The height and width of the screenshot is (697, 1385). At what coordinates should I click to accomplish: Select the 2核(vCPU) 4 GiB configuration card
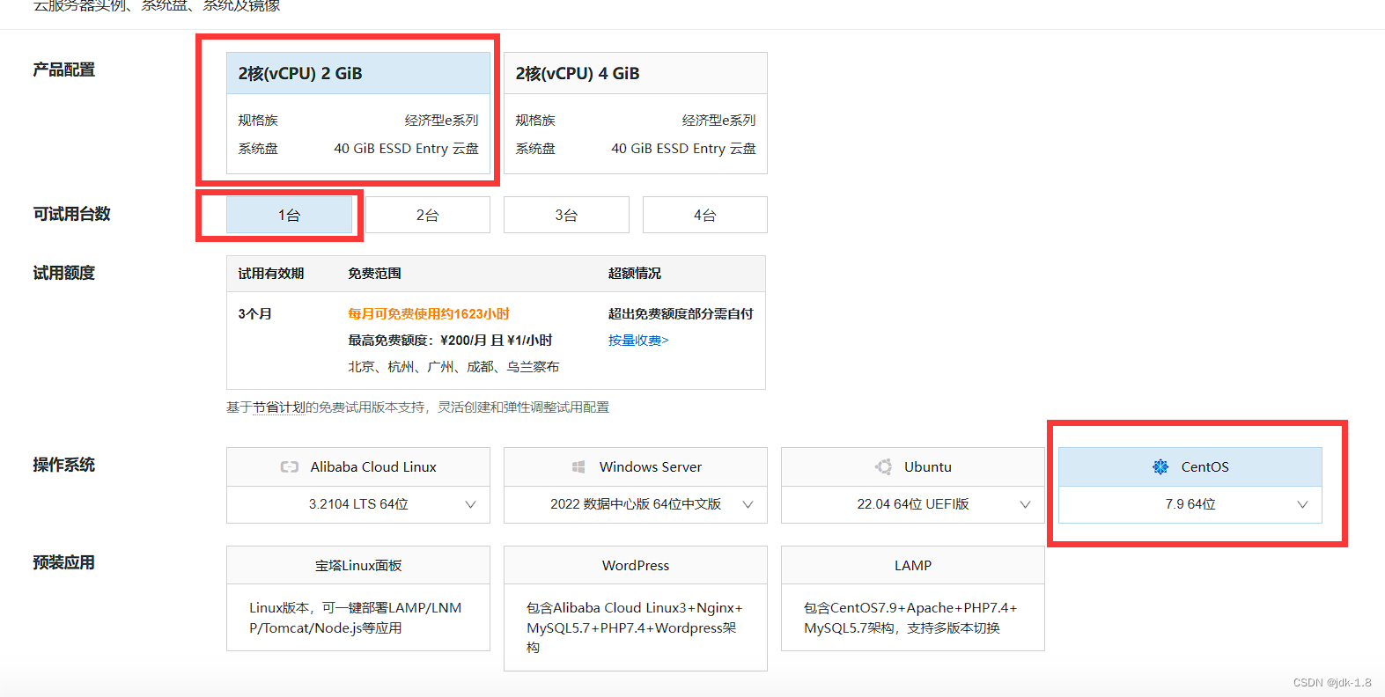[635, 113]
